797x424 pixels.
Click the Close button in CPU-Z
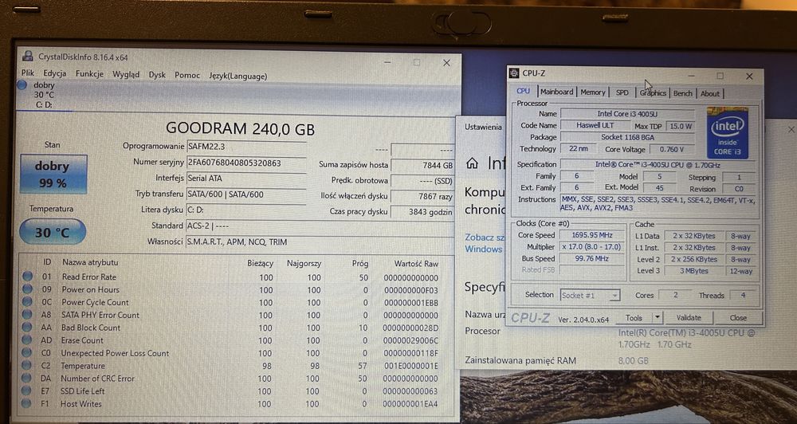click(738, 318)
